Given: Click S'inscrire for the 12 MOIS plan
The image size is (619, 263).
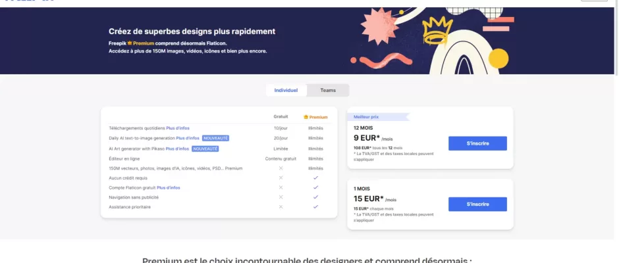Looking at the screenshot, I should [x=477, y=143].
